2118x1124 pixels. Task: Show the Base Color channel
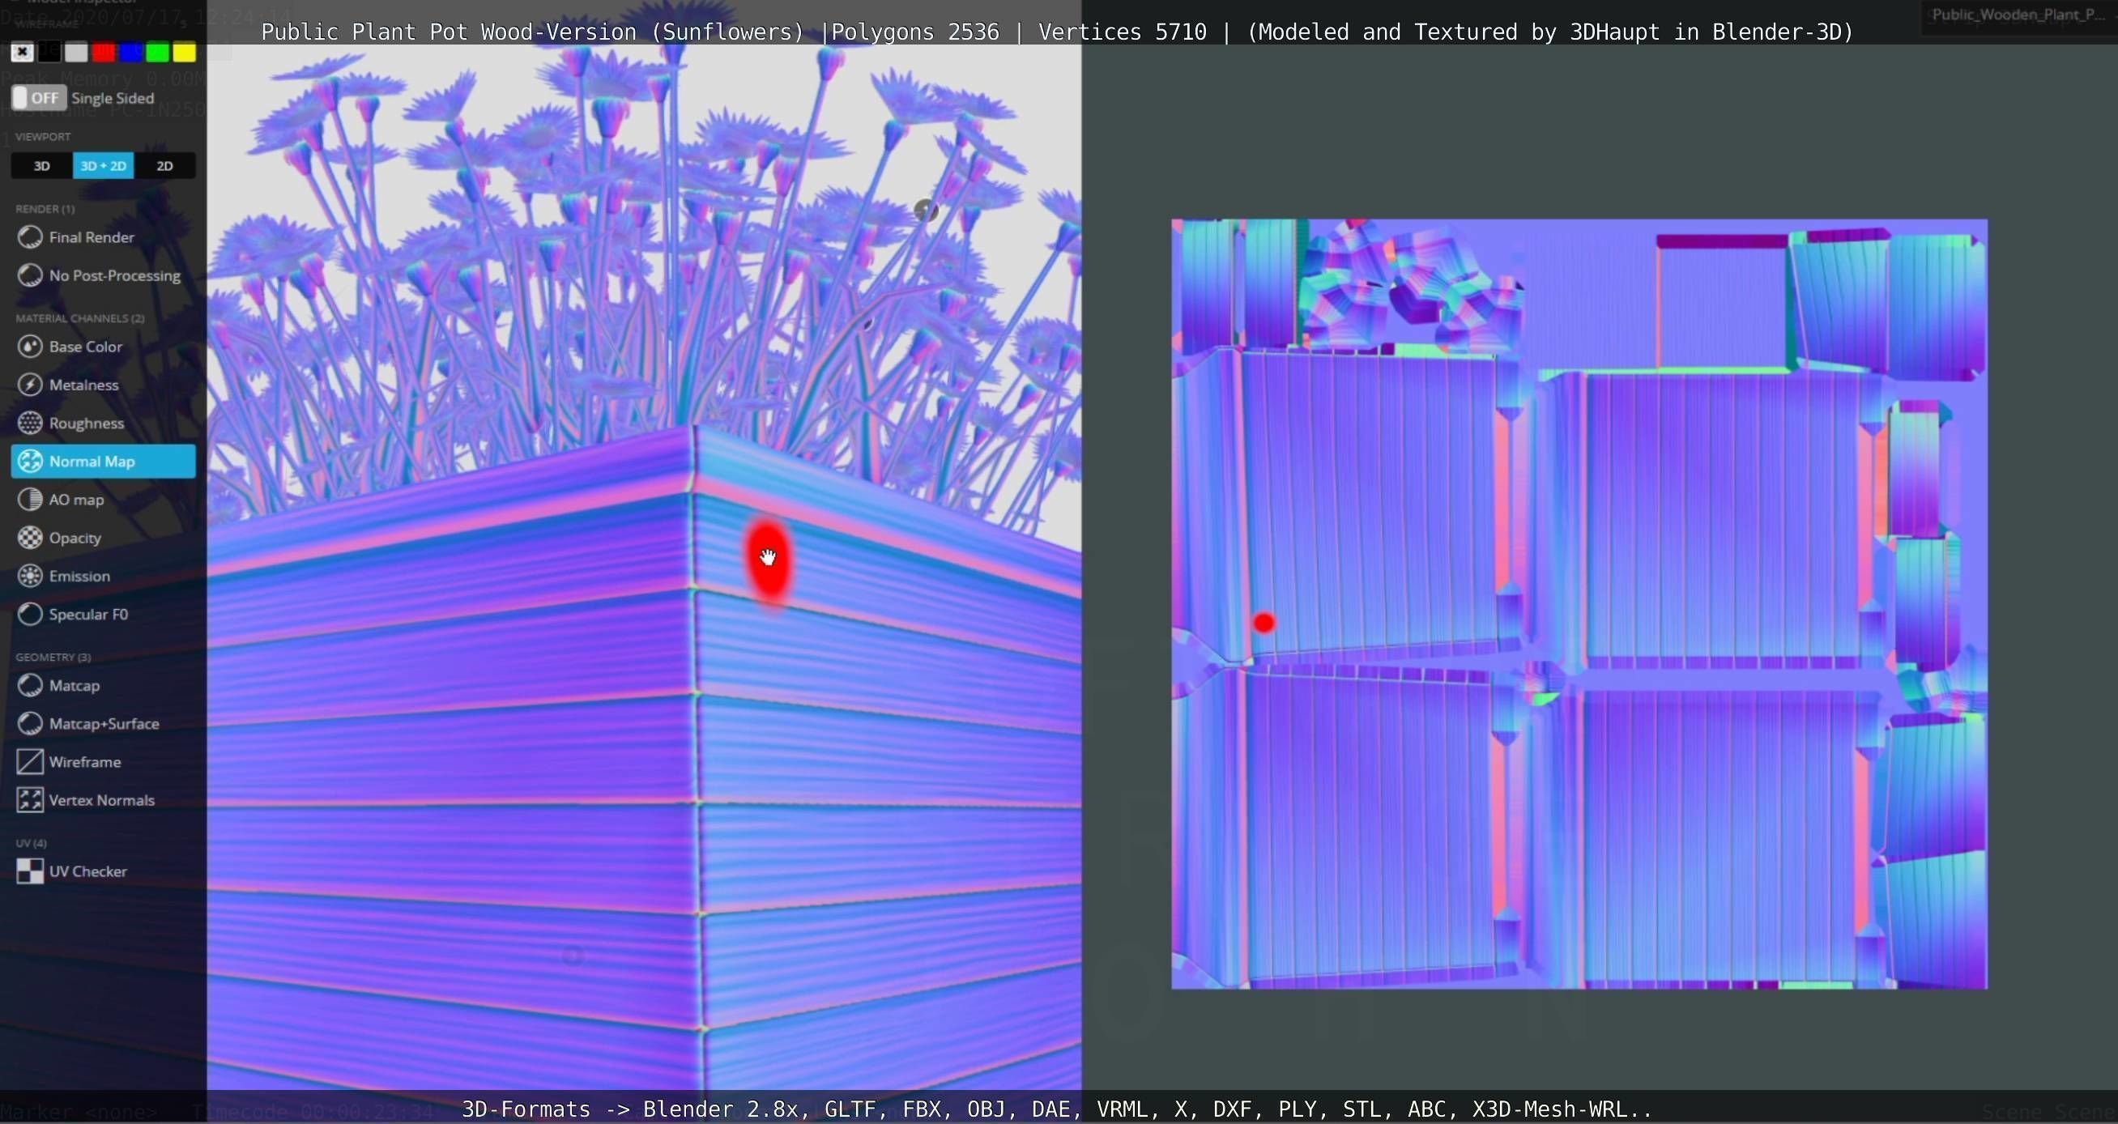[x=85, y=347]
